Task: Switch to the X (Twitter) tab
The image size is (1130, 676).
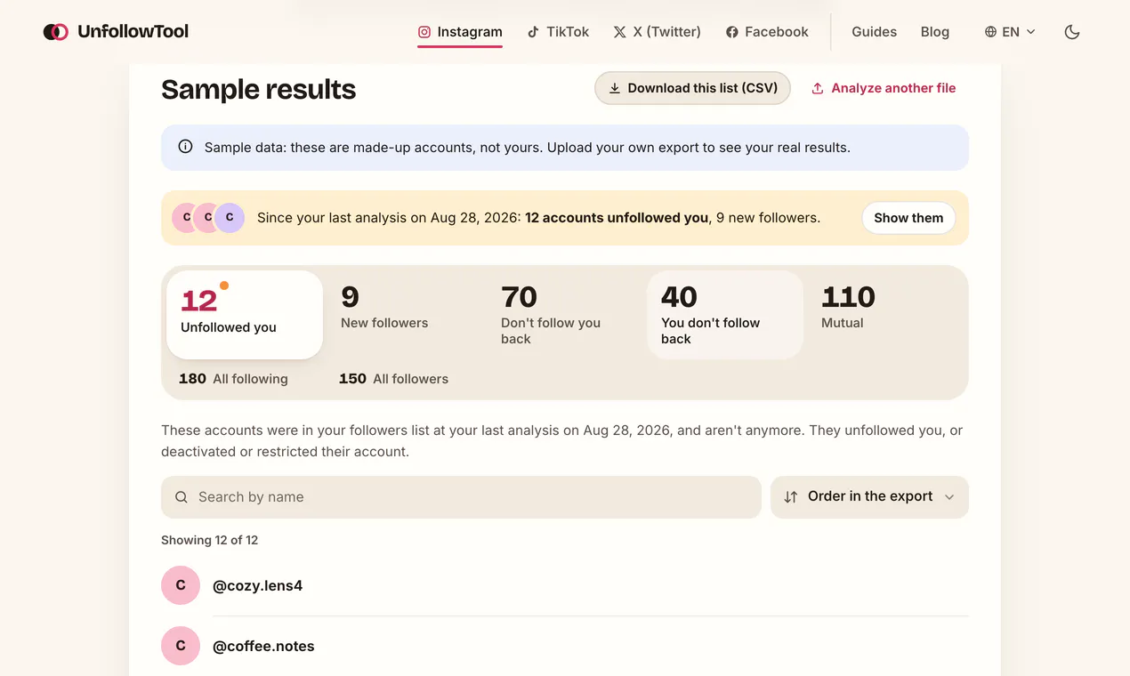Action: (657, 32)
